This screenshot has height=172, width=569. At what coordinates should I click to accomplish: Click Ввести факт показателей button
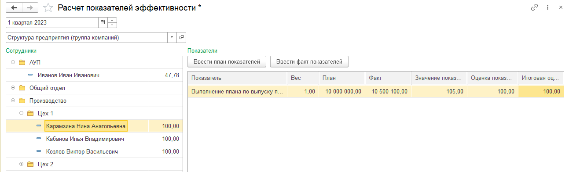309,62
